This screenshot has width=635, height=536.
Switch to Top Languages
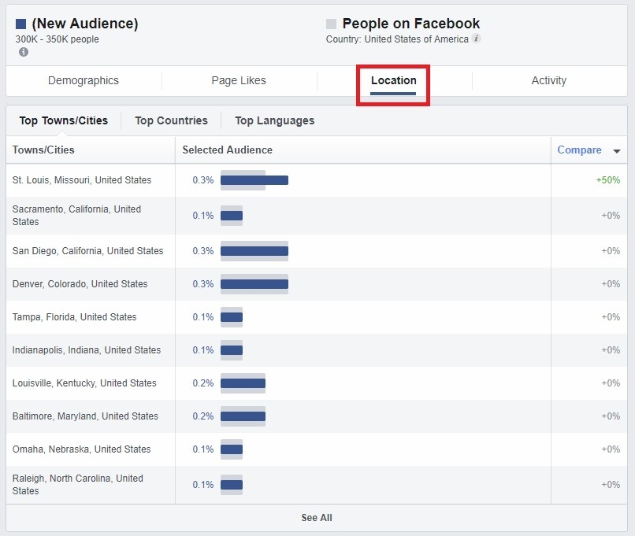tap(274, 120)
